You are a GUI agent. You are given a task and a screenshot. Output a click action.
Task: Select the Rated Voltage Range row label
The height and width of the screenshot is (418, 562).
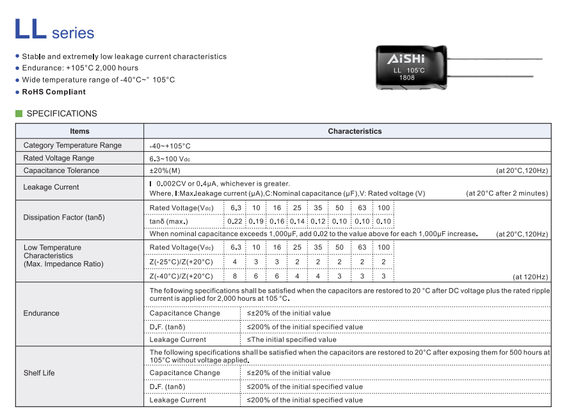click(x=59, y=158)
